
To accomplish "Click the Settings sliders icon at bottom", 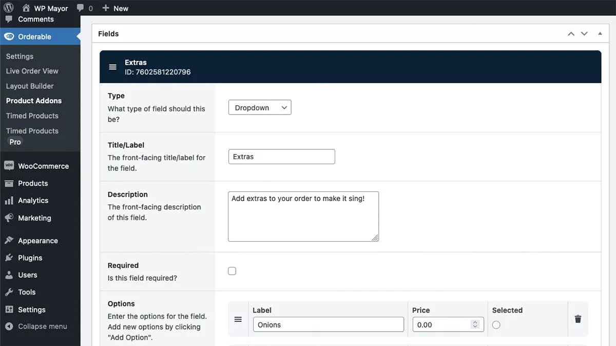I will [x=9, y=310].
